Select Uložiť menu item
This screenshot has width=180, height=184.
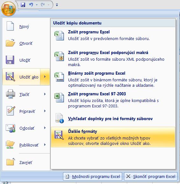[26, 60]
